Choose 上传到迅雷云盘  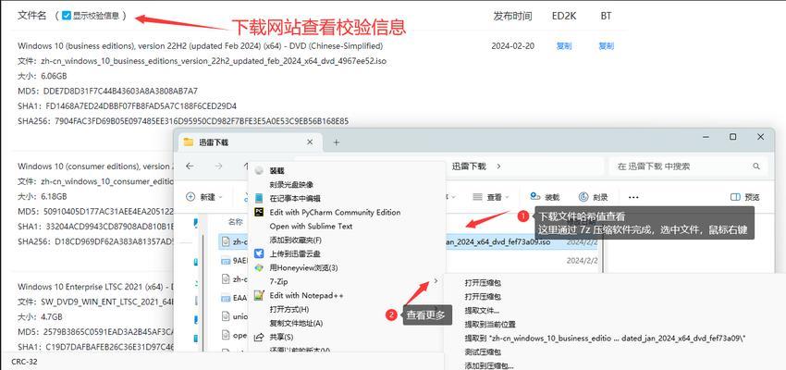(346, 253)
